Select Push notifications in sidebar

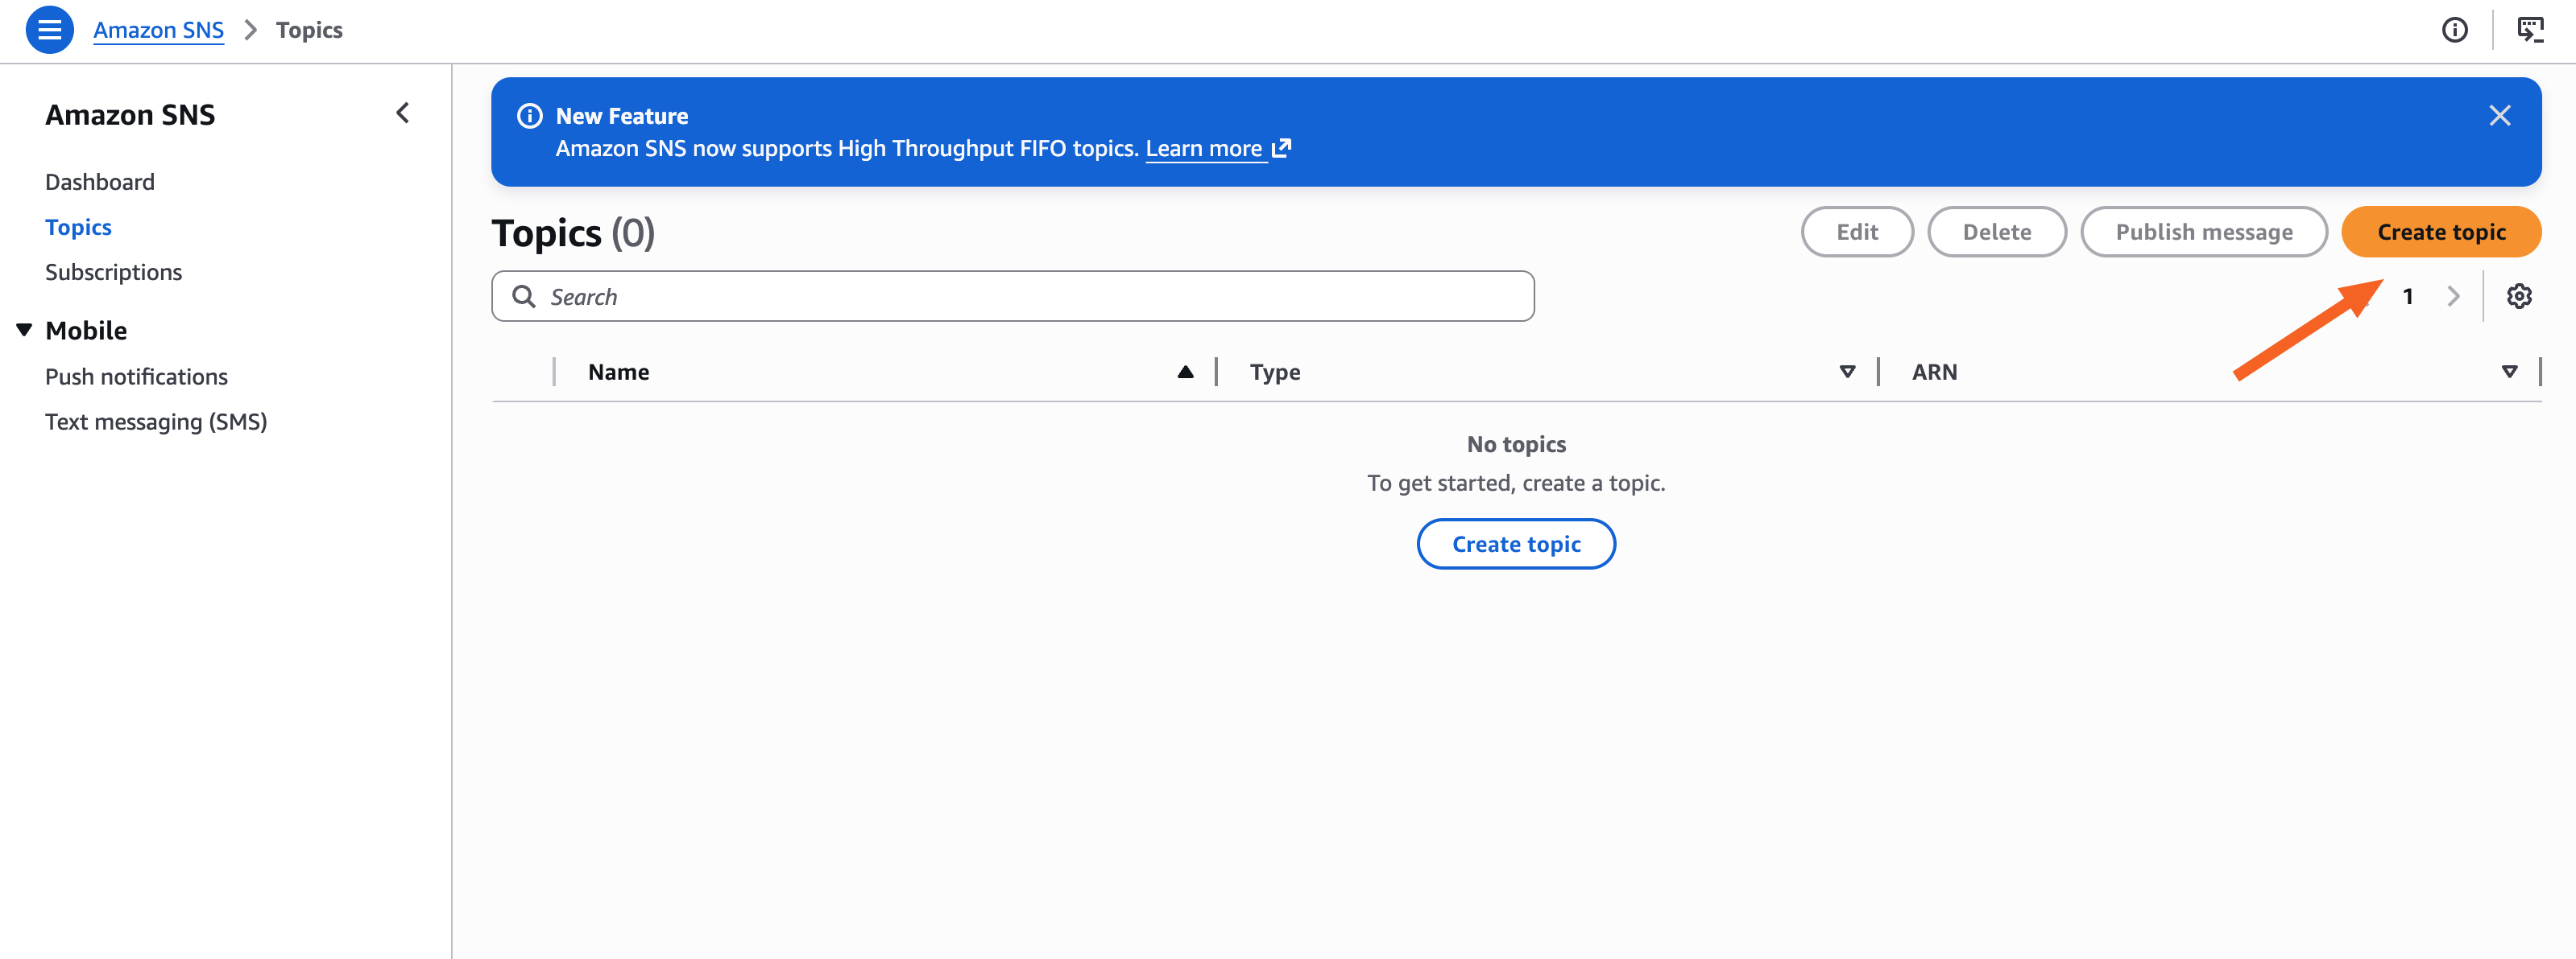tap(136, 377)
